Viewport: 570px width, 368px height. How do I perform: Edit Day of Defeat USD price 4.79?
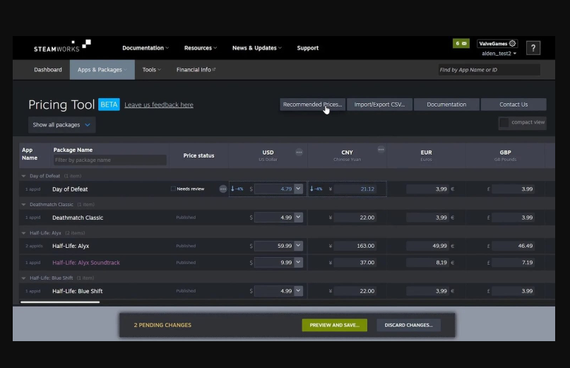click(x=275, y=189)
